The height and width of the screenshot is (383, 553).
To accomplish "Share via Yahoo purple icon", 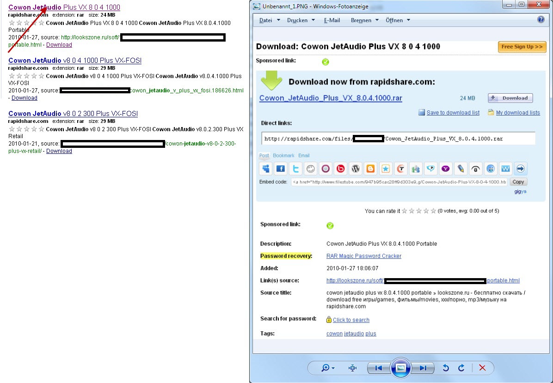I will pos(445,169).
